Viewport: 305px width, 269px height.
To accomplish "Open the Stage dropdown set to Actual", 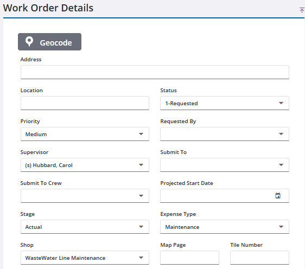I will (x=85, y=227).
